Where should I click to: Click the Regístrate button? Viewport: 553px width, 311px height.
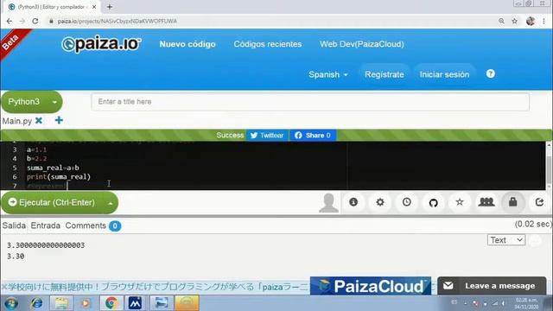click(x=384, y=74)
